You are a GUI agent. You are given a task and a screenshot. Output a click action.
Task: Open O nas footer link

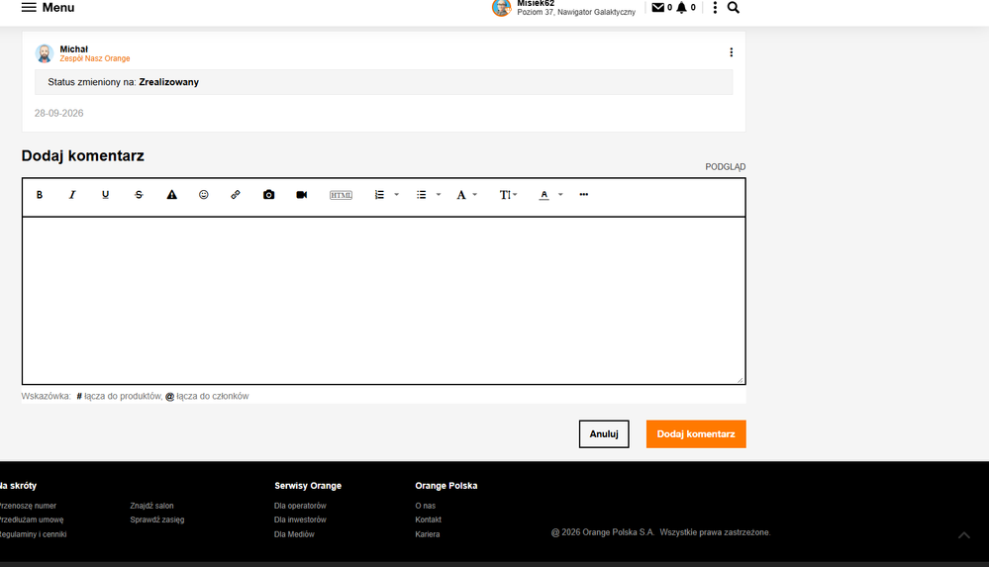(x=425, y=506)
